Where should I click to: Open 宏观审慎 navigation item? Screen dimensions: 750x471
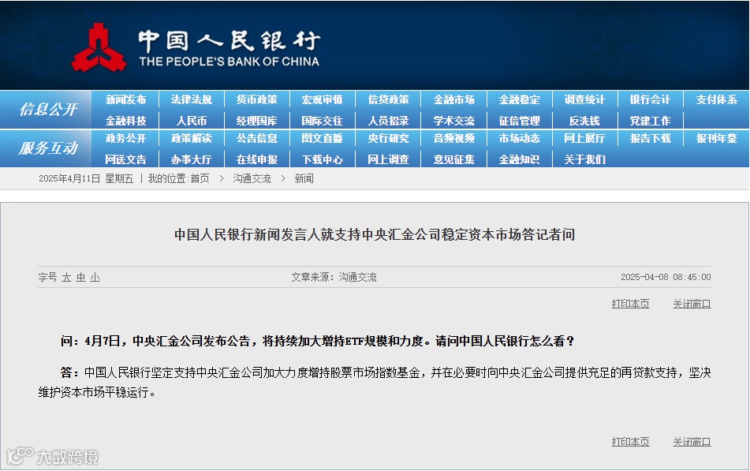[x=323, y=99]
